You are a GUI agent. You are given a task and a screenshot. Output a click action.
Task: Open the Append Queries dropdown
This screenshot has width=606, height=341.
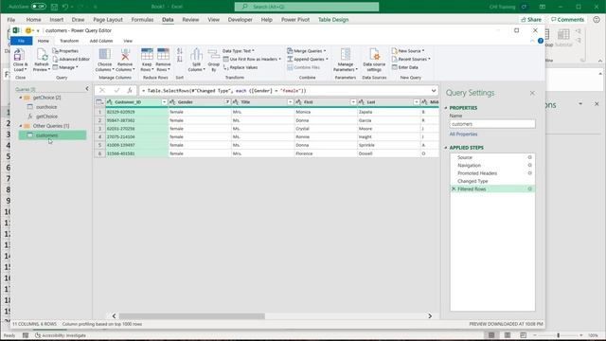coord(308,59)
